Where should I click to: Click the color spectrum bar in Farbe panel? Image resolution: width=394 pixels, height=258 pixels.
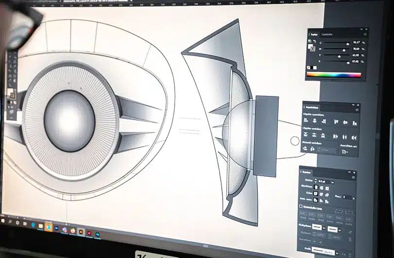pos(334,75)
